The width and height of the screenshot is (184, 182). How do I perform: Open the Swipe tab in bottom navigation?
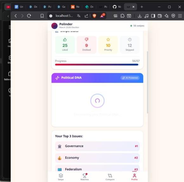pos(61,177)
